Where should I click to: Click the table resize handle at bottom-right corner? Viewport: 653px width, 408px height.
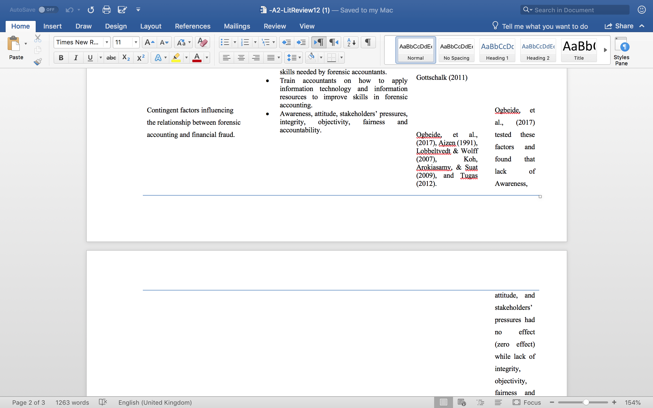540,196
